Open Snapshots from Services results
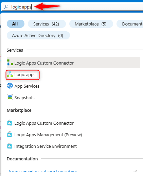 24,98
